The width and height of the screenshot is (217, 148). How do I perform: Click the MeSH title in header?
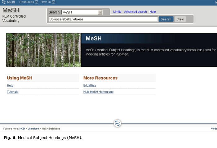point(11,10)
